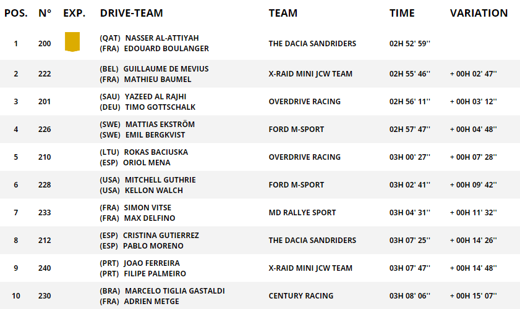
Task: Click the TIME column header
Action: pos(403,13)
